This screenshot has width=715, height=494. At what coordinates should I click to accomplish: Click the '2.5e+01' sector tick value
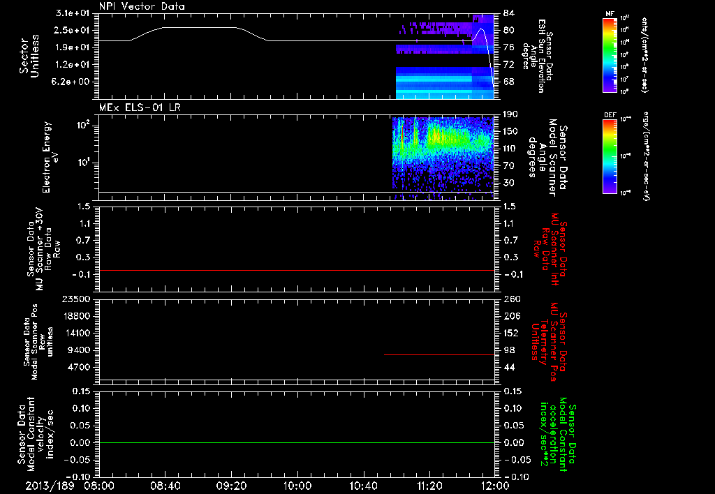[x=73, y=30]
